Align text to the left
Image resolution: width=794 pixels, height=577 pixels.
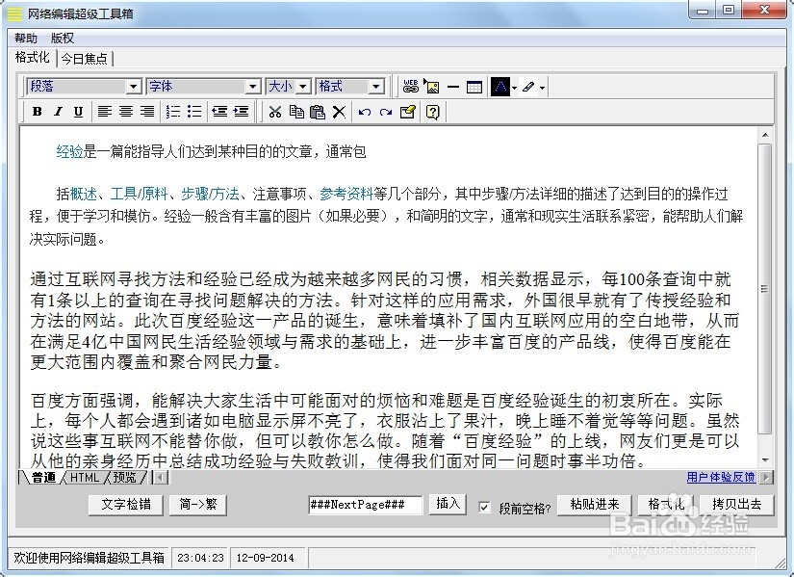tap(104, 112)
